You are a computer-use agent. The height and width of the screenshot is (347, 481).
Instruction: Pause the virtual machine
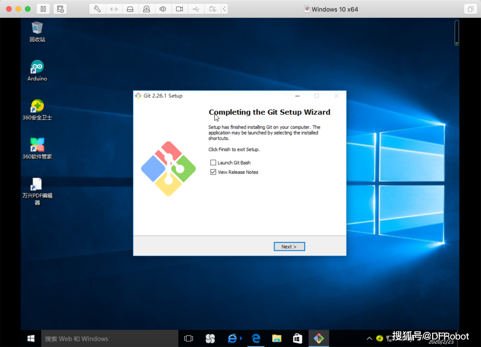coord(43,9)
